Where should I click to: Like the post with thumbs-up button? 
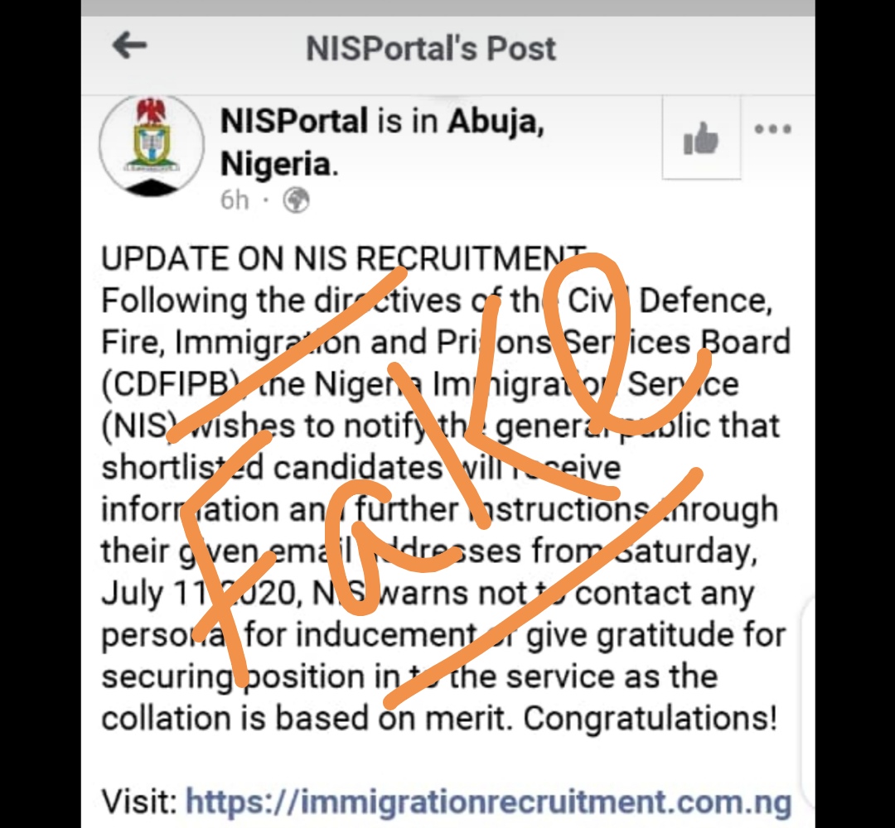click(701, 139)
